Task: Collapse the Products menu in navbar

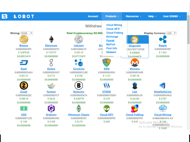Action: click(112, 16)
